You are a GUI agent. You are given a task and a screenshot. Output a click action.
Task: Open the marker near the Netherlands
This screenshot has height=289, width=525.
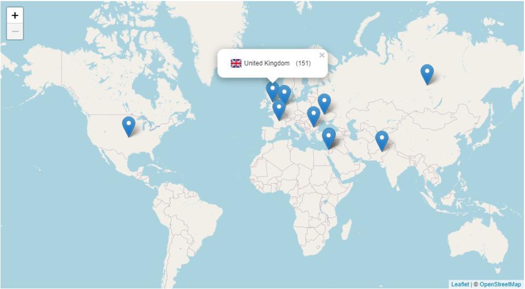pyautogui.click(x=284, y=93)
